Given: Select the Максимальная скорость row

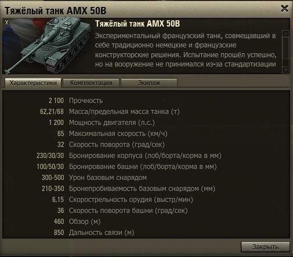Looking at the screenshot, I should (x=112, y=134).
